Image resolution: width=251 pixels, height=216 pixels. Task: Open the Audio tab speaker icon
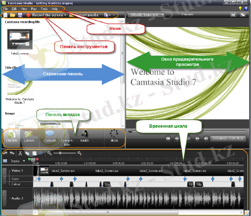pyautogui.click(x=84, y=134)
